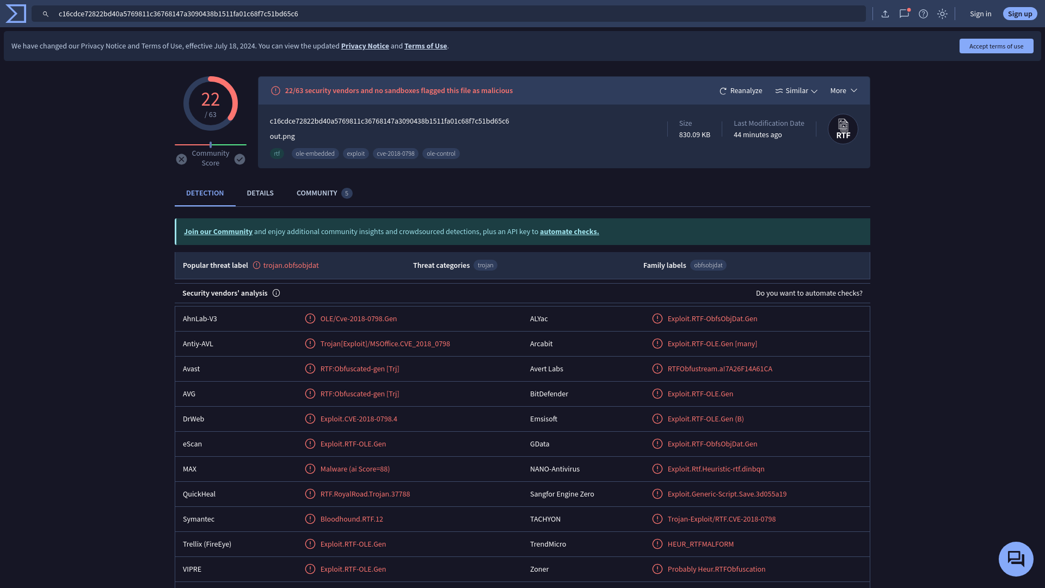Image resolution: width=1045 pixels, height=588 pixels.
Task: Expand the Similar dropdown
Action: (x=796, y=91)
